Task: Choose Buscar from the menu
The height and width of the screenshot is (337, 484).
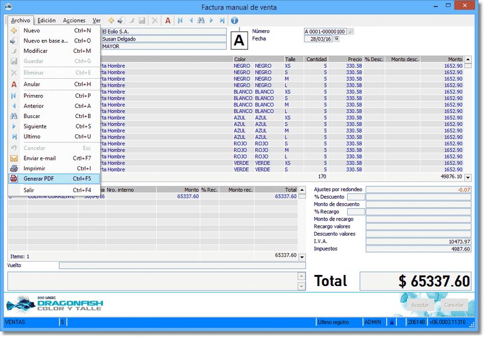Action: click(x=54, y=116)
